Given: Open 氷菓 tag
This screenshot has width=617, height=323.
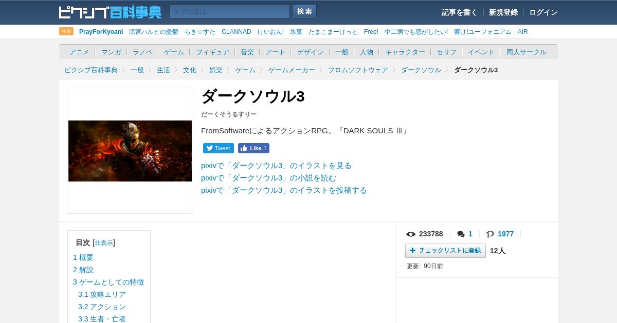Looking at the screenshot, I should (296, 32).
